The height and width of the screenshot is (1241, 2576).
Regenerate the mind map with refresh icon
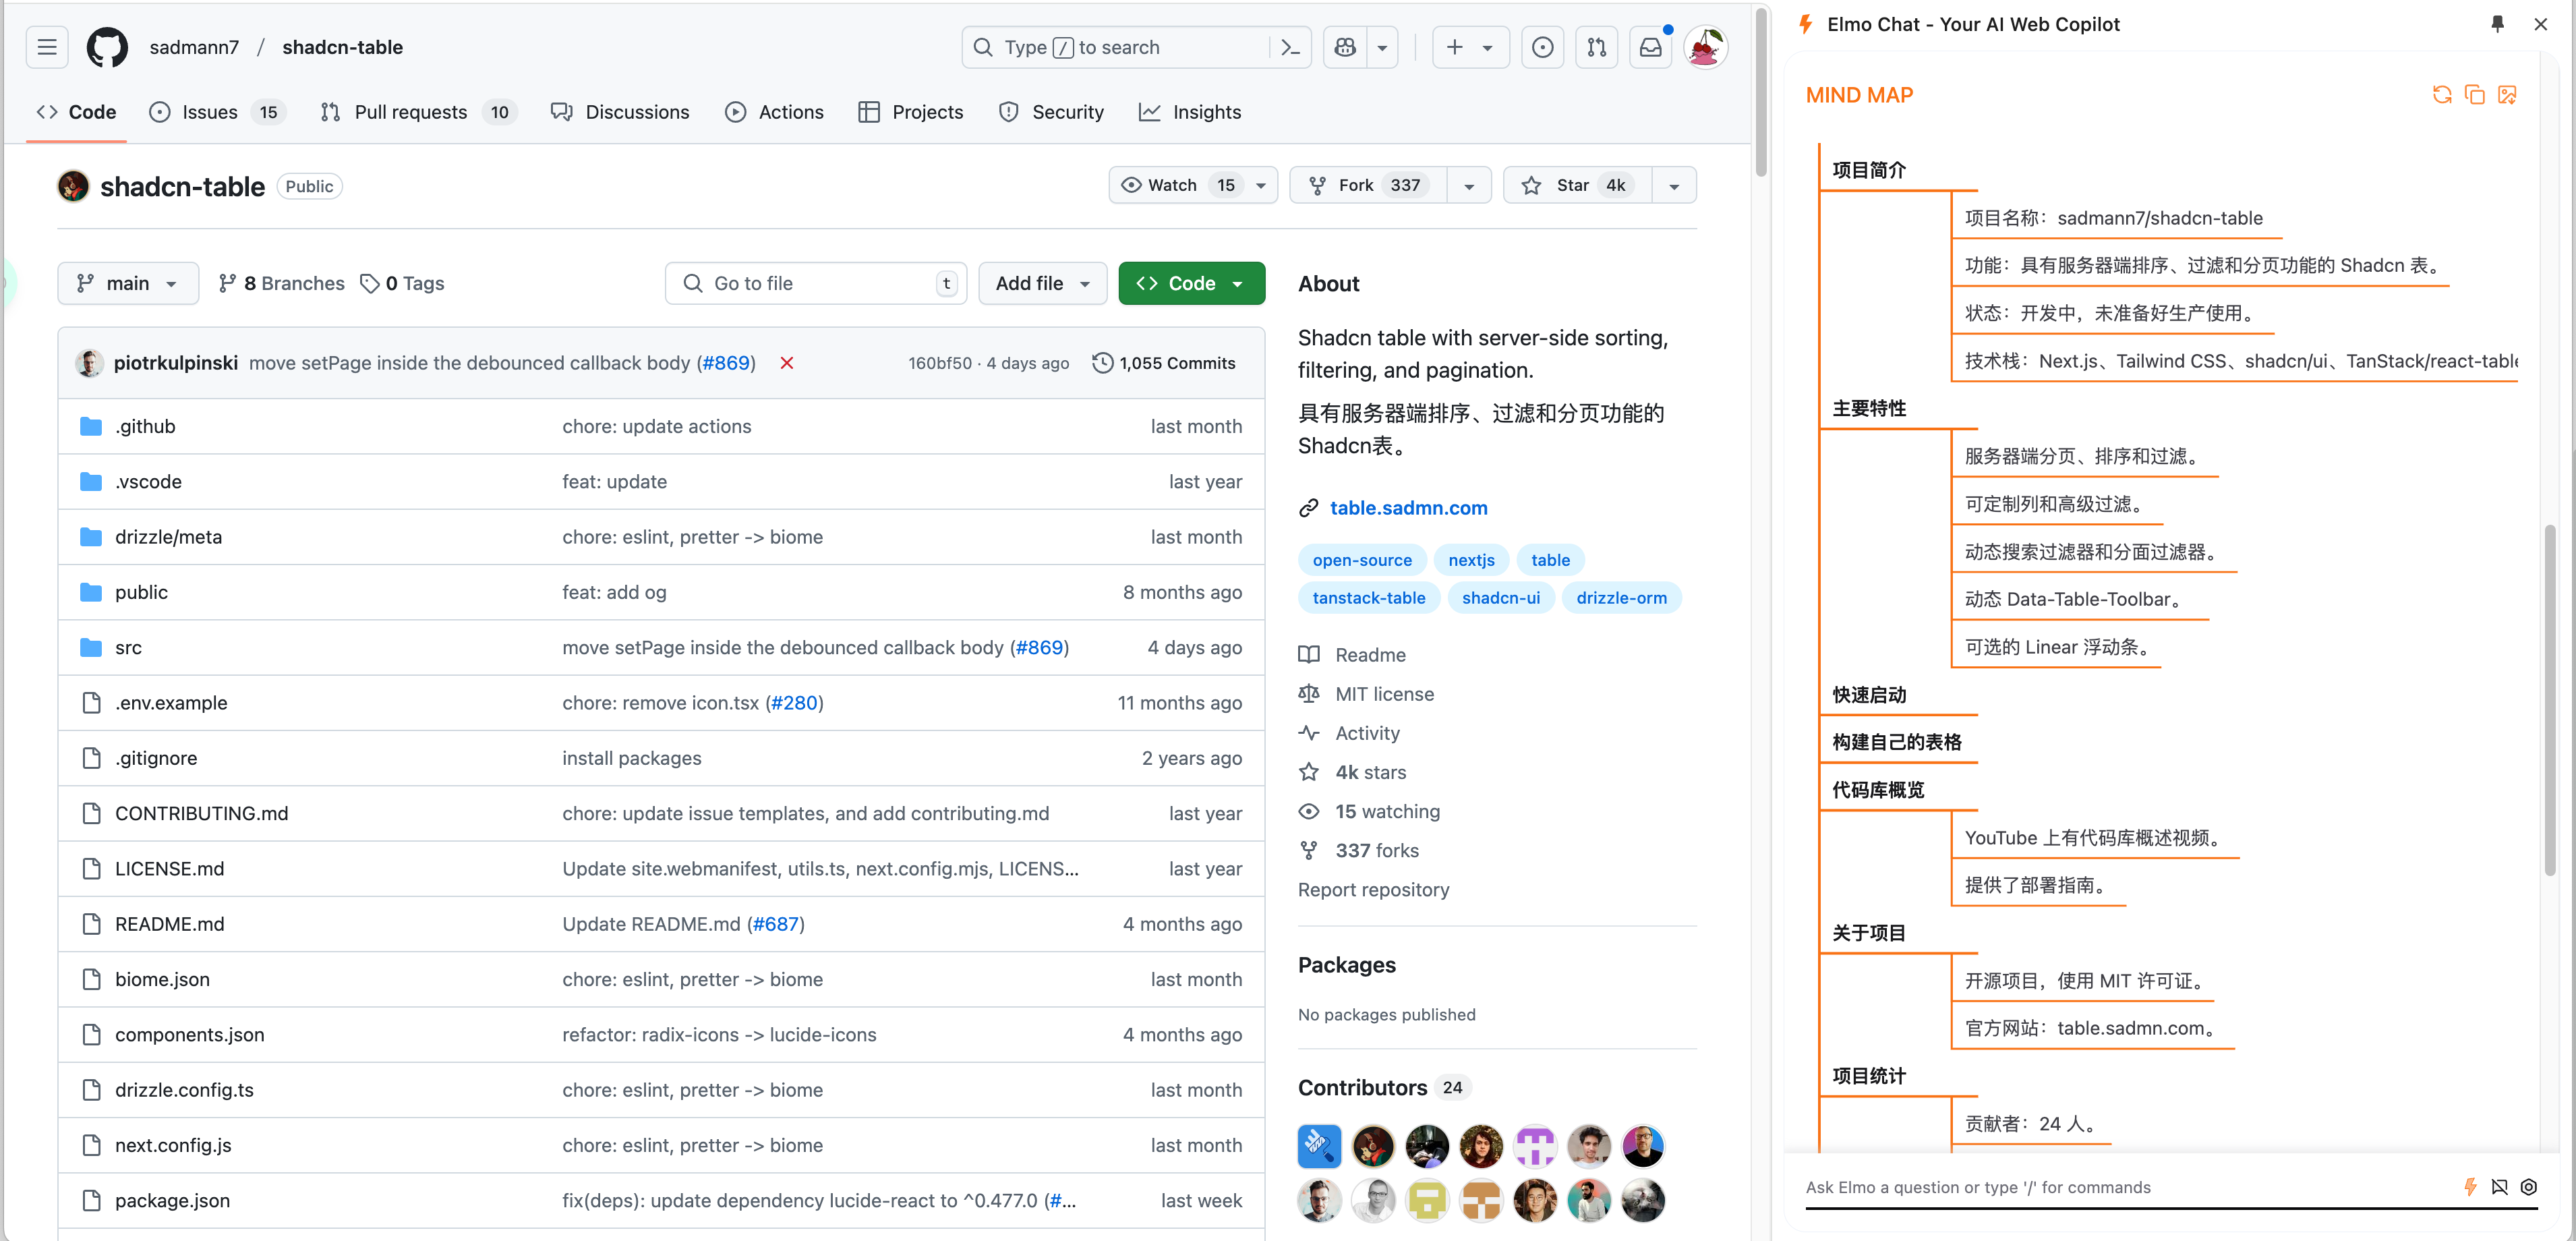(2442, 95)
